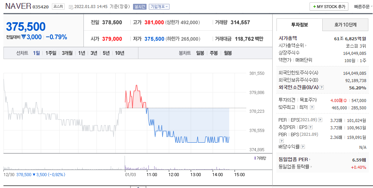This screenshot has height=188, width=373.
Task: Select the 5년 chart period
Action: pyautogui.click(x=106, y=53)
